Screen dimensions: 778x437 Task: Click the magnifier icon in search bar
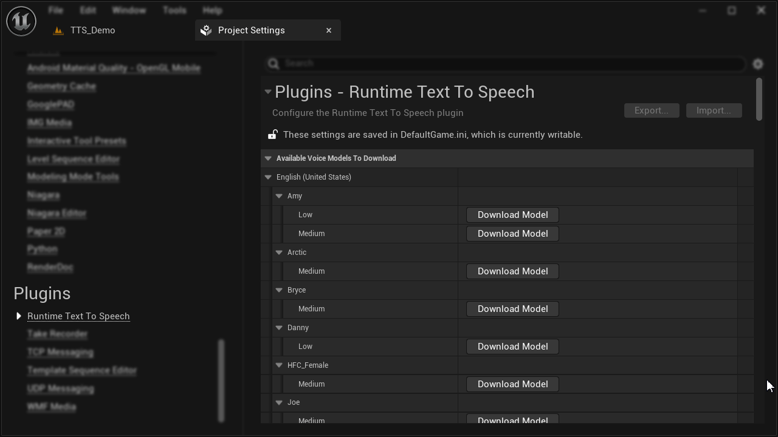(274, 64)
